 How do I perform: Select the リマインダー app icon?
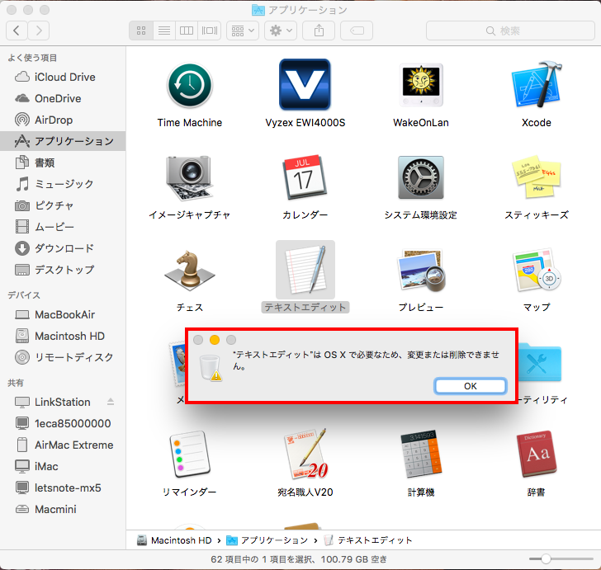[190, 455]
